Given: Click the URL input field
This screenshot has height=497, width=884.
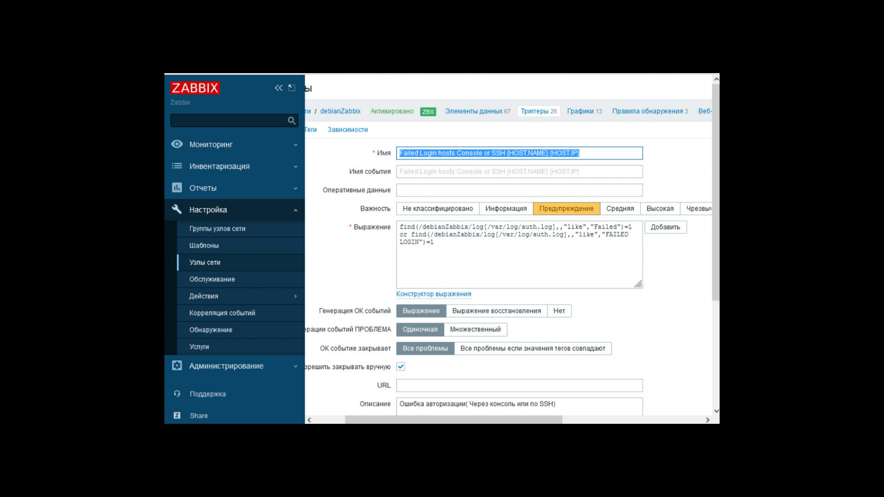Looking at the screenshot, I should [x=520, y=385].
